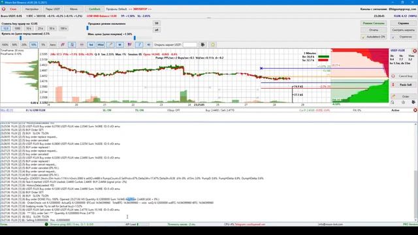Click the small button at the right end of the sell slider

pyautogui.click(x=157, y=23)
